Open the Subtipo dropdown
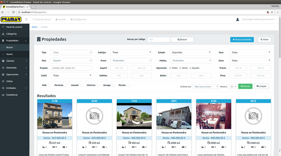Screen dimensions: 281x156 pos(131,52)
